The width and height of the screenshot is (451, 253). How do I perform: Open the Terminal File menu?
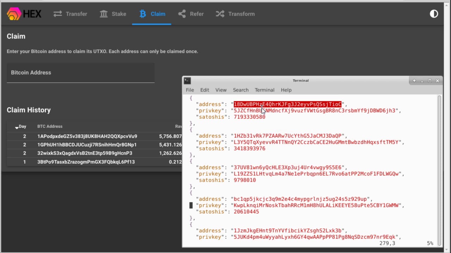click(x=190, y=90)
